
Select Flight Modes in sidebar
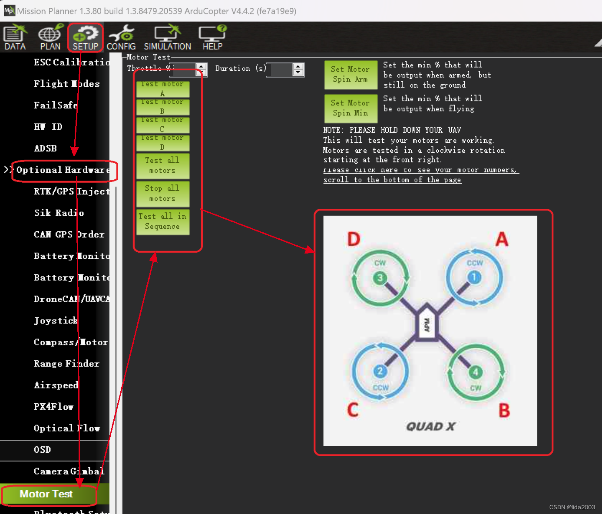point(67,83)
